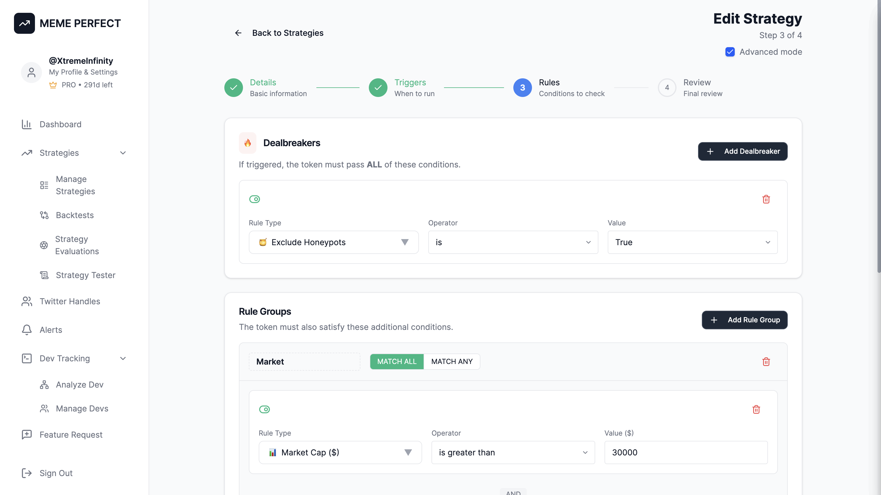Switch the Market group to MATCH ANY
This screenshot has height=495, width=881.
[x=452, y=361]
